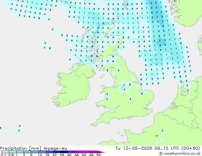Pick the 10–15 mm blue legend swatch
This screenshot has width=202, height=156.
point(42,152)
